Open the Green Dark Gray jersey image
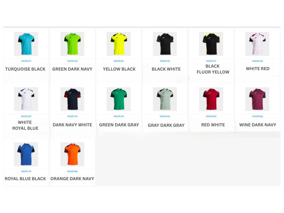Image resolution: width=284 pixels, height=213 pixels. [x=119, y=99]
